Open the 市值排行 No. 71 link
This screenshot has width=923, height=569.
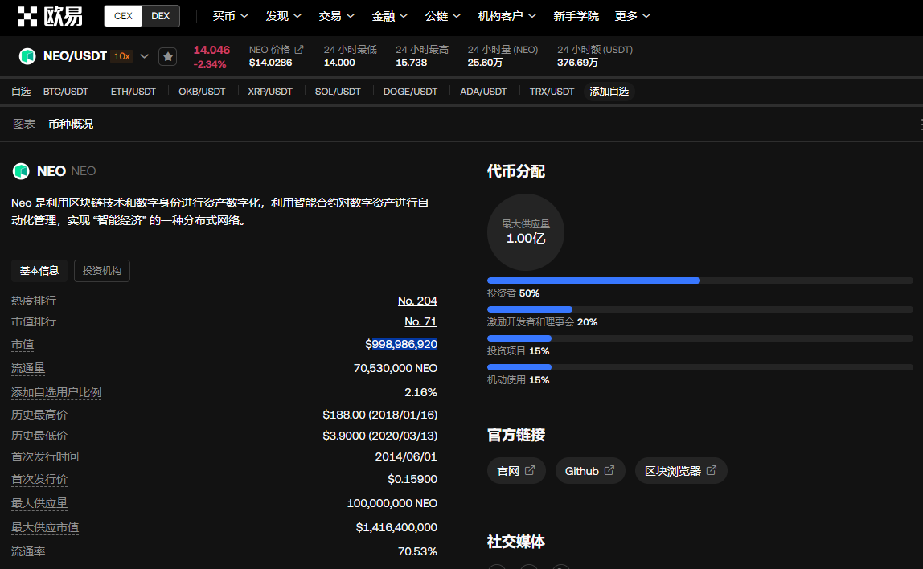point(420,321)
